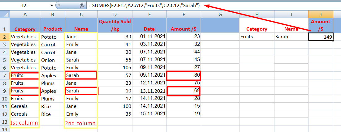Screen dimensions: 341x132
Task: Click the select-all corner button
Action: (x=5, y=14)
